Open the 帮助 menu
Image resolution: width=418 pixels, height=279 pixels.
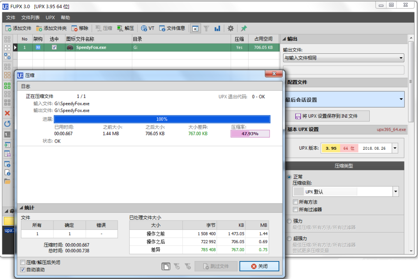(x=65, y=18)
